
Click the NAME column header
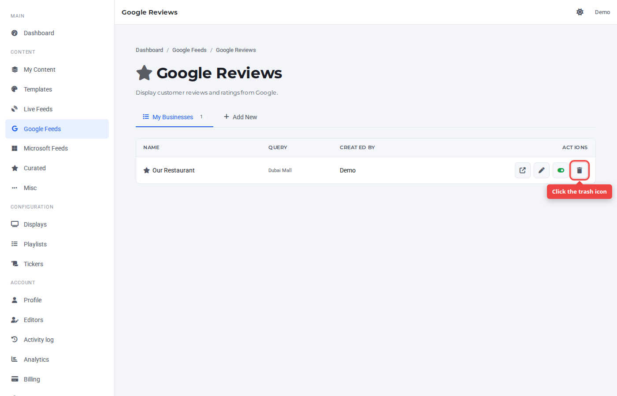[x=151, y=147]
